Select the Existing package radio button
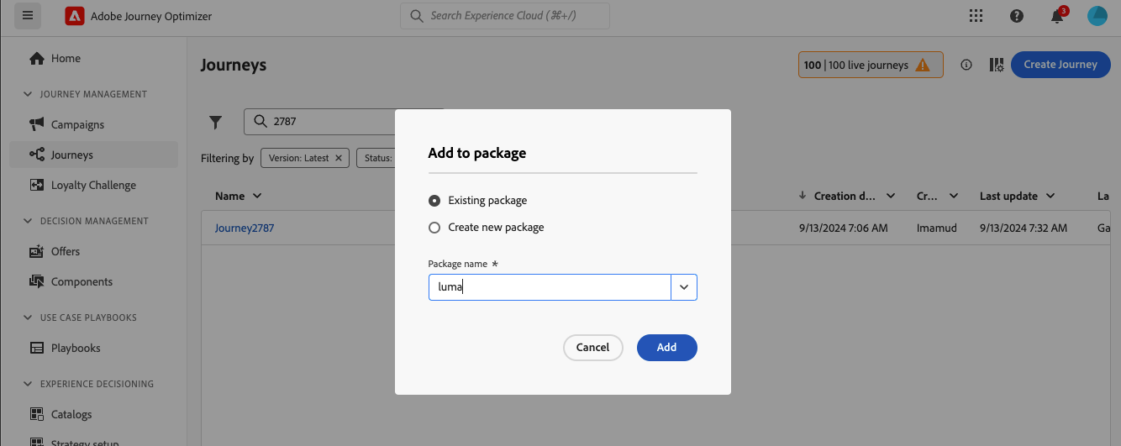 [434, 201]
